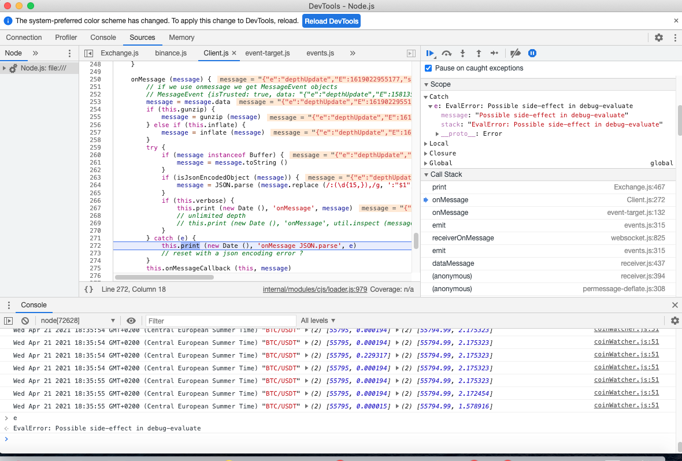Viewport: 682px width, 461px height.
Task: Clear the console with the prohibition icon
Action: click(24, 320)
